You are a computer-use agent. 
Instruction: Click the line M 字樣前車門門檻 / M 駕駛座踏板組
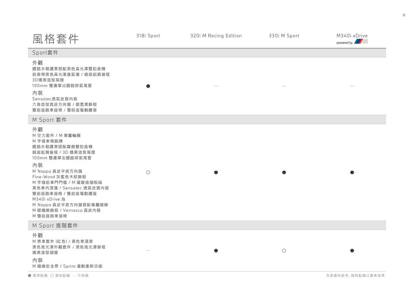(67, 182)
